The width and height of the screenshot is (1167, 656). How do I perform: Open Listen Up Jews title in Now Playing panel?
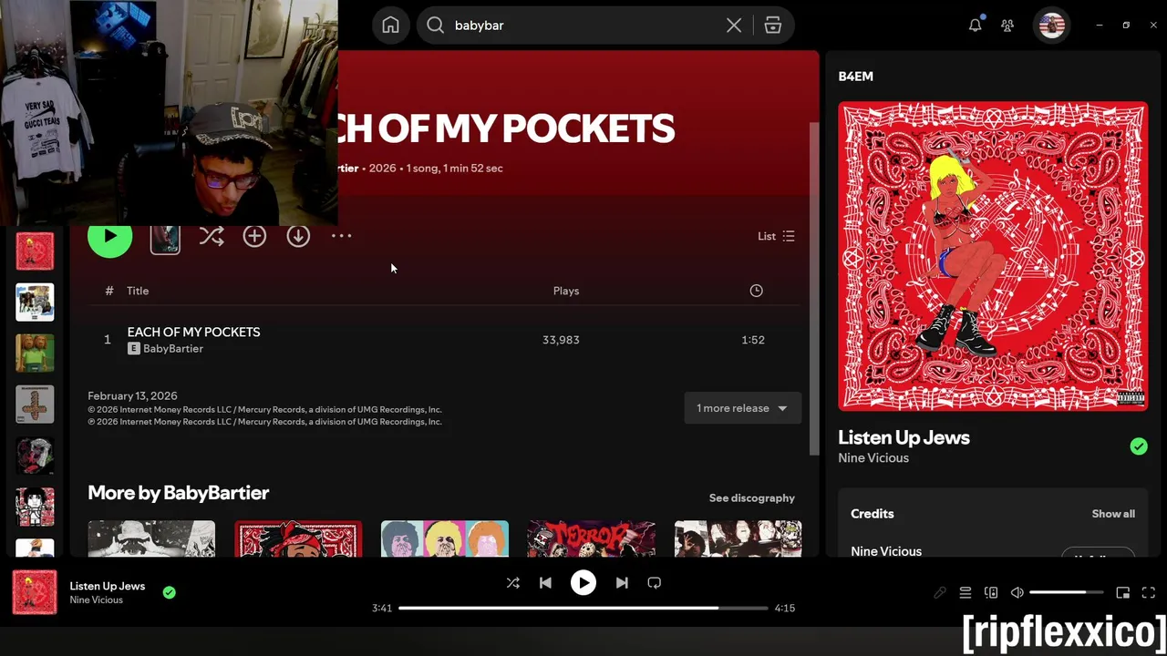point(904,437)
